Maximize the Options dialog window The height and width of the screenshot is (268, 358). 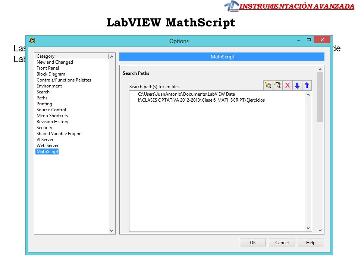309,40
